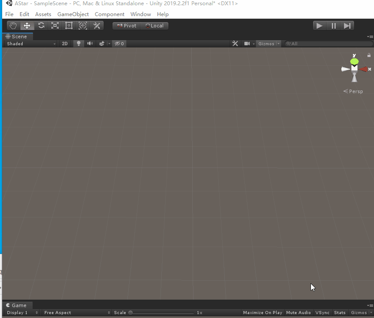374x318 pixels.
Task: Open the GameObject menu
Action: tap(73, 14)
